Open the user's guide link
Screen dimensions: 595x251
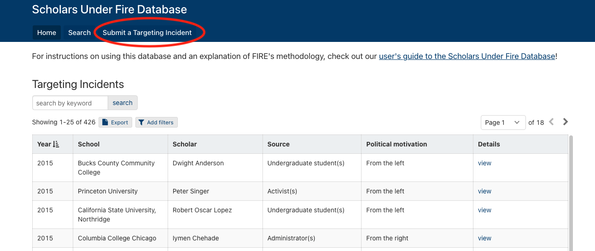tap(467, 57)
